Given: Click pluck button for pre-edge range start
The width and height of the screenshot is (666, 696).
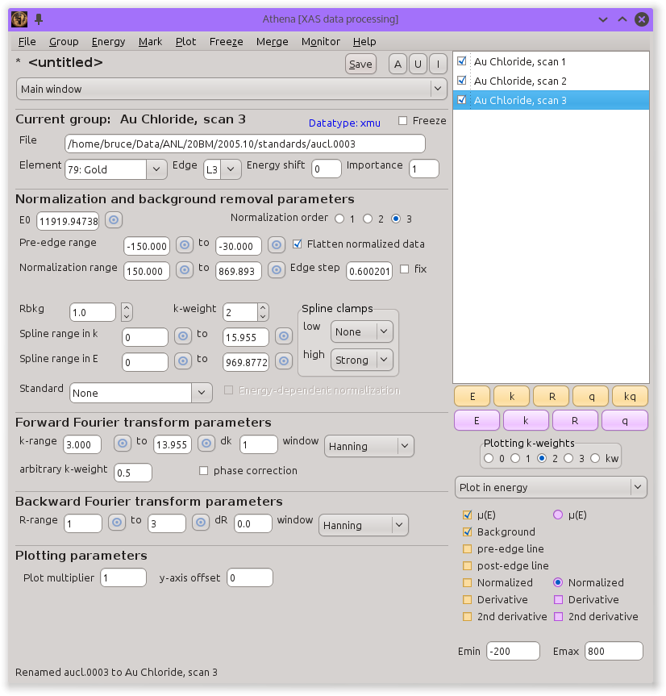Looking at the screenshot, I should click(185, 244).
